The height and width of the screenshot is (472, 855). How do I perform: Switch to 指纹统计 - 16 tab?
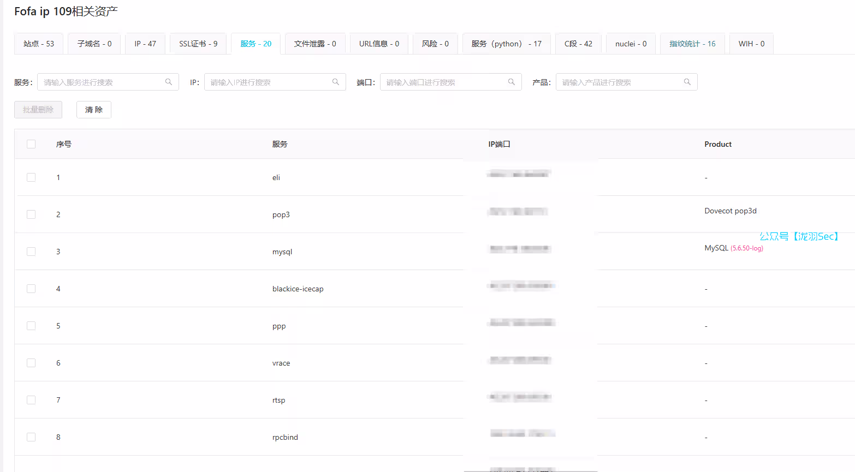point(692,44)
